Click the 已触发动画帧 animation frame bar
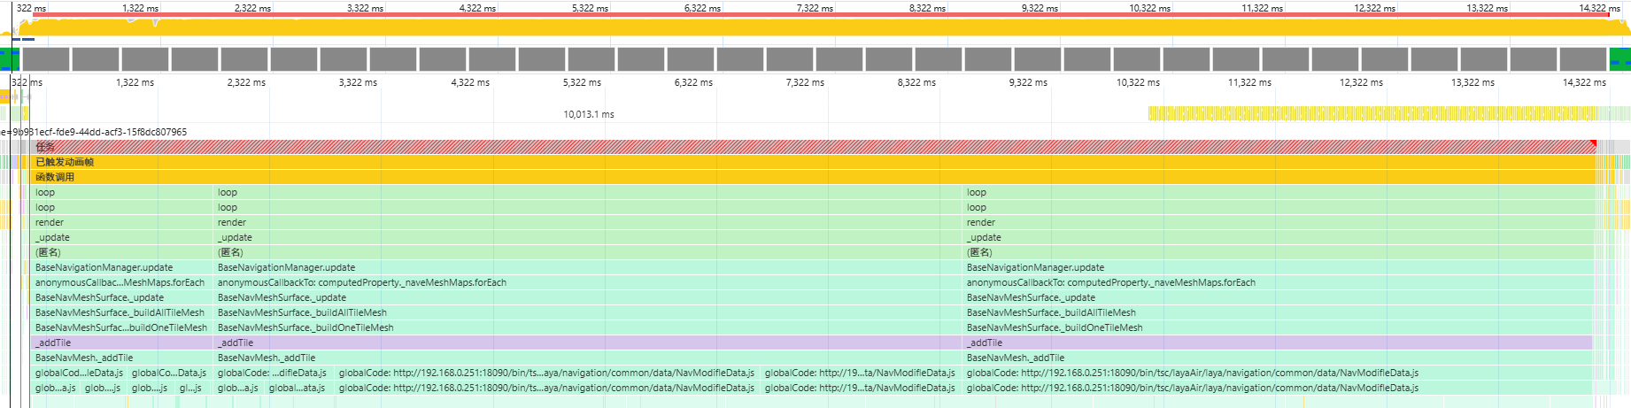Screen dimensions: 1631x408 pos(797,162)
